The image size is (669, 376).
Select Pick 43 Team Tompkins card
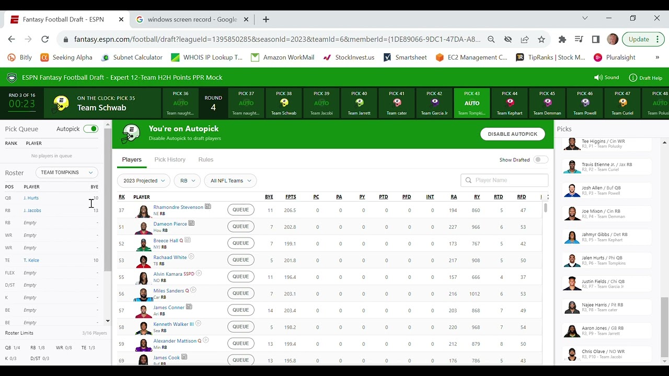[x=472, y=103]
